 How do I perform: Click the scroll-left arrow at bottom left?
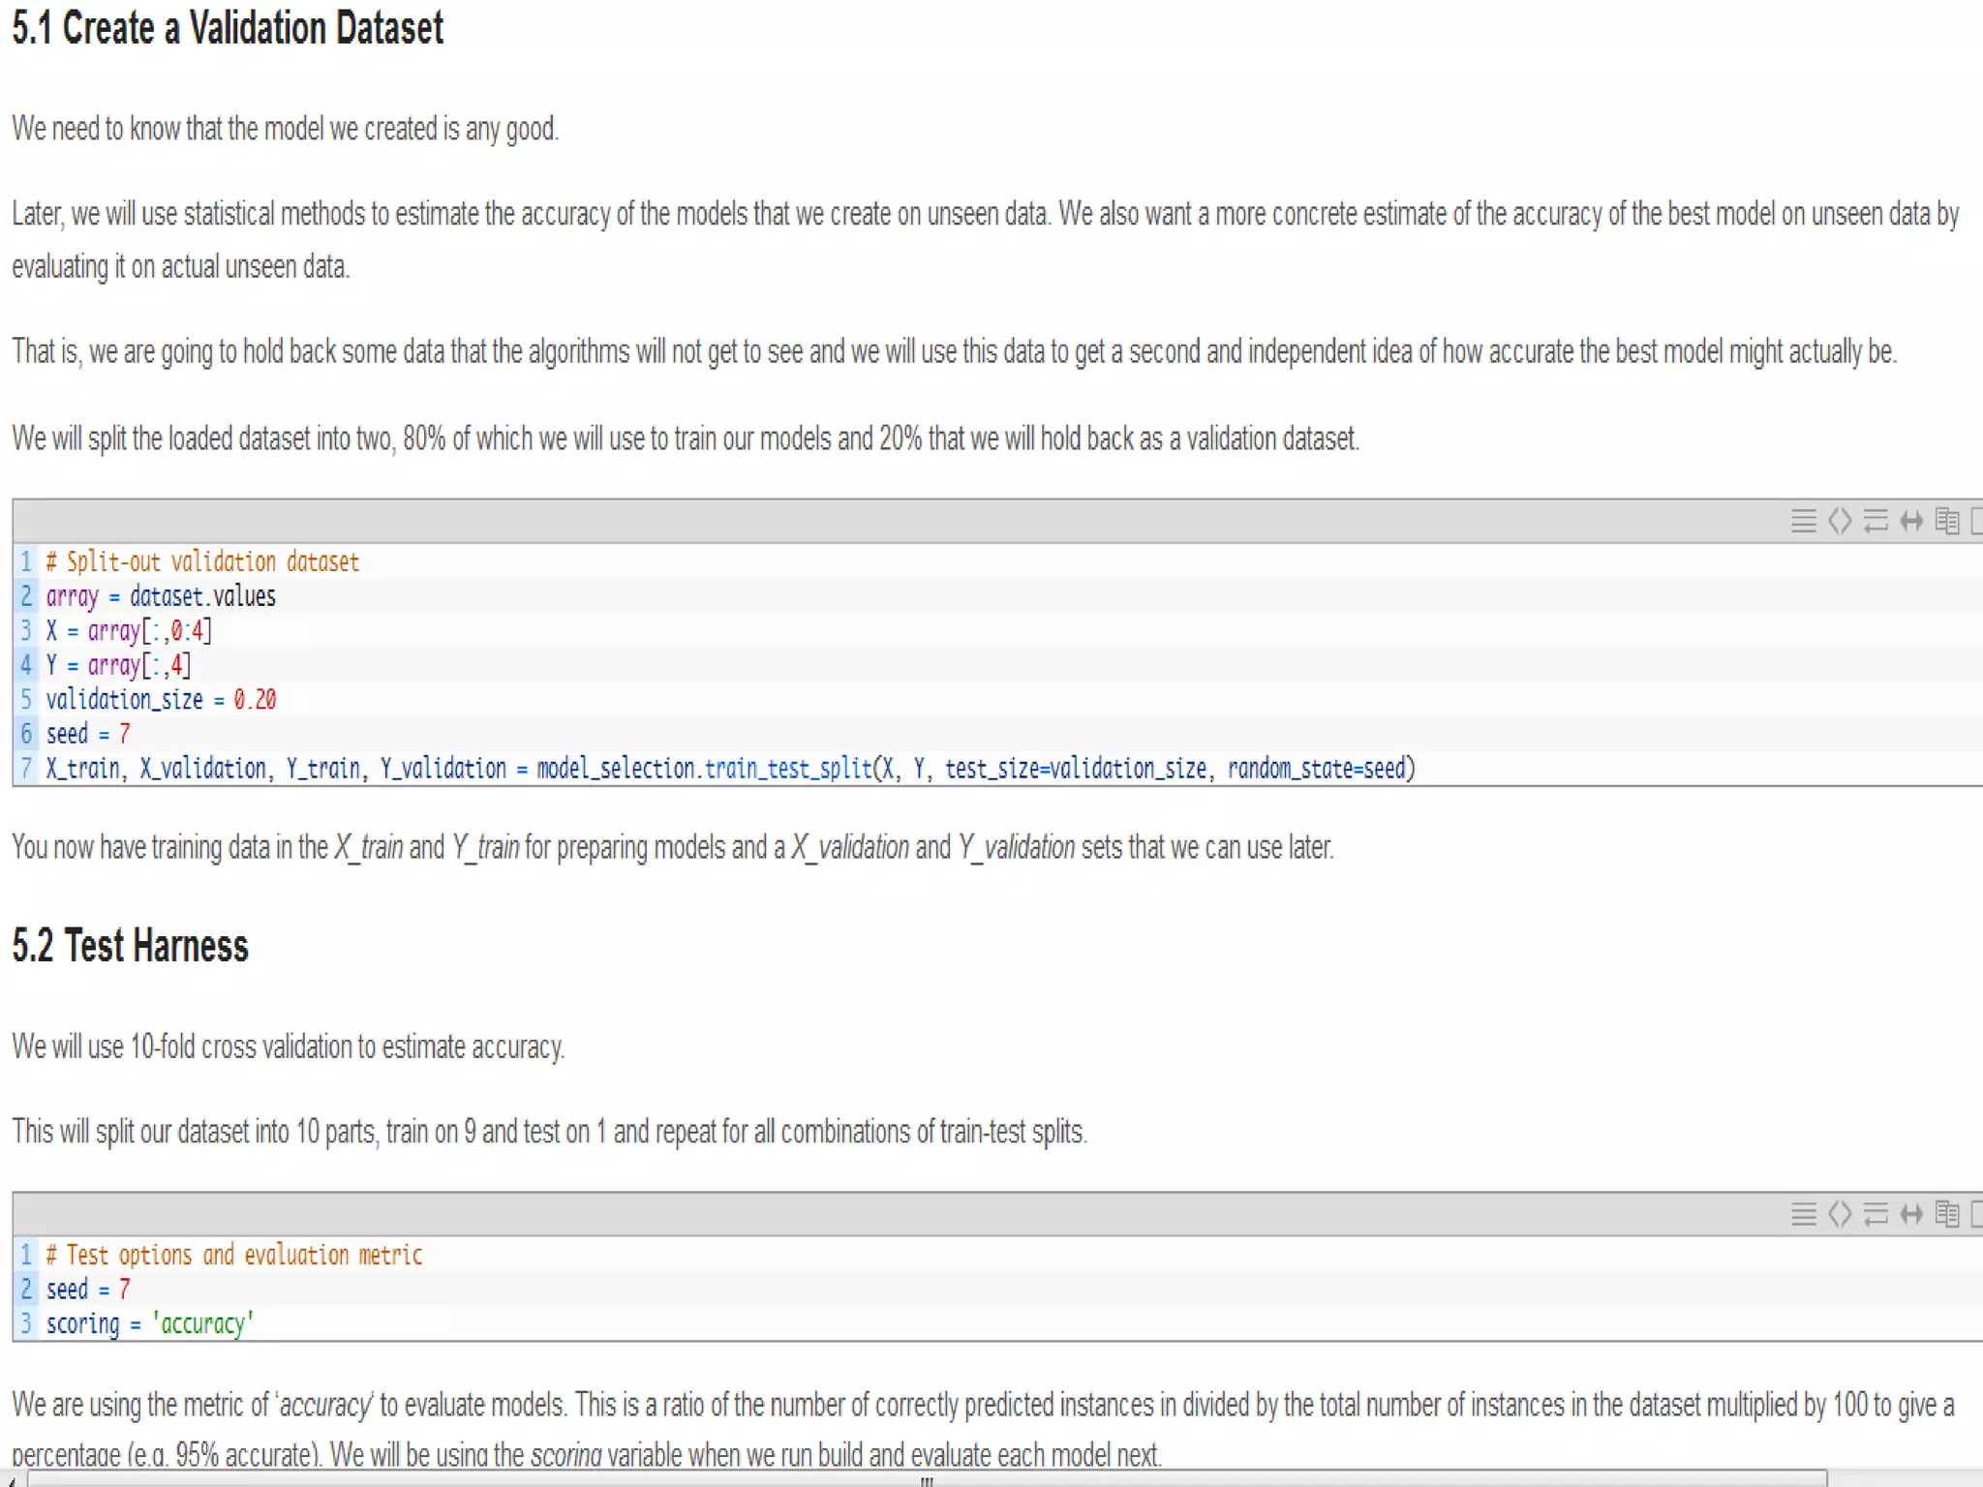12,1479
